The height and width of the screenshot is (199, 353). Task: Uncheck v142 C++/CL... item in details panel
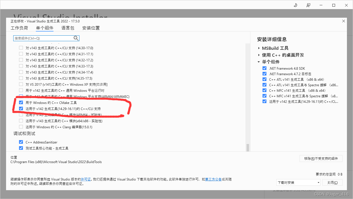pyautogui.click(x=264, y=101)
